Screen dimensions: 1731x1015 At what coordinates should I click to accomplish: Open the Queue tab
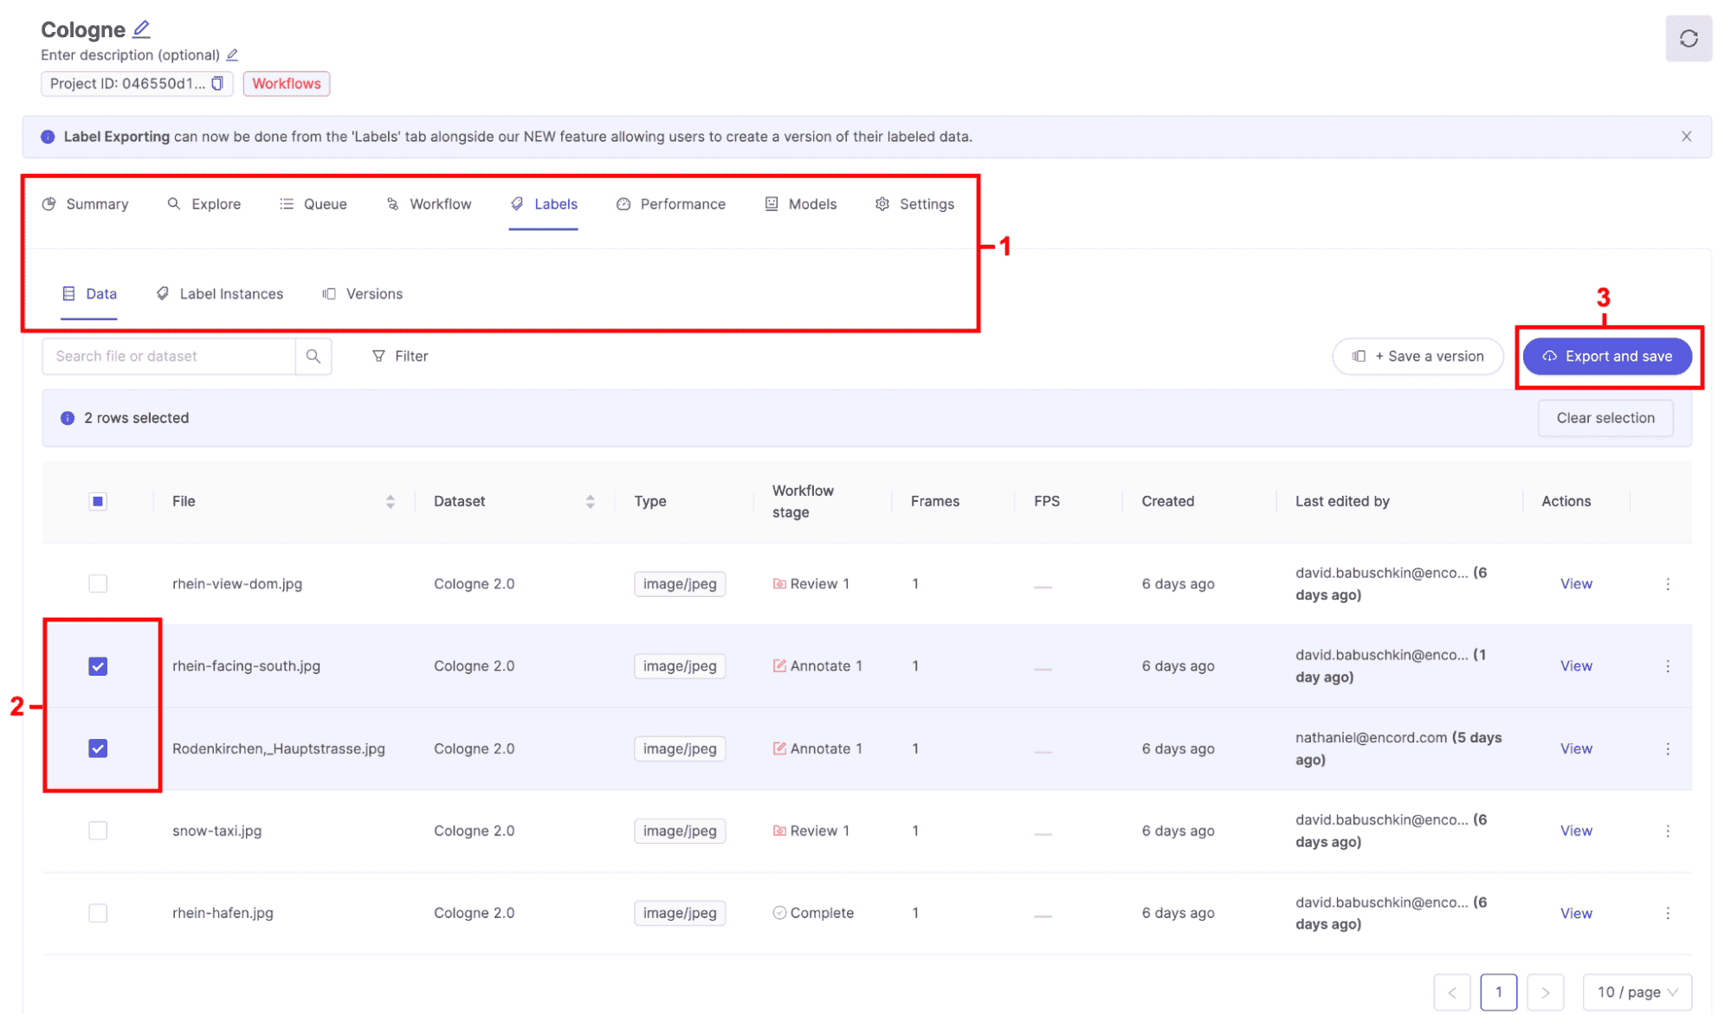click(x=313, y=204)
